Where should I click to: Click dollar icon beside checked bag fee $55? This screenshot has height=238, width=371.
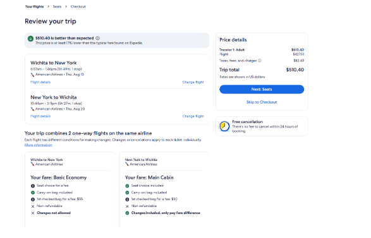coord(33,199)
